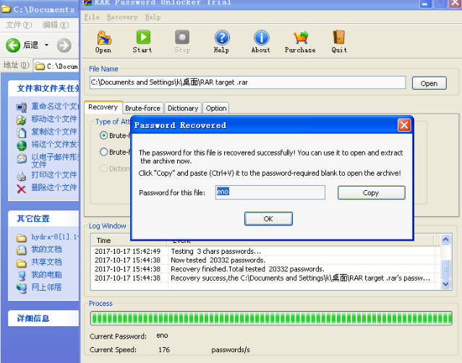Click the 重命名这个文件 link
Image resolution: width=462 pixels, height=363 pixels.
[55, 106]
